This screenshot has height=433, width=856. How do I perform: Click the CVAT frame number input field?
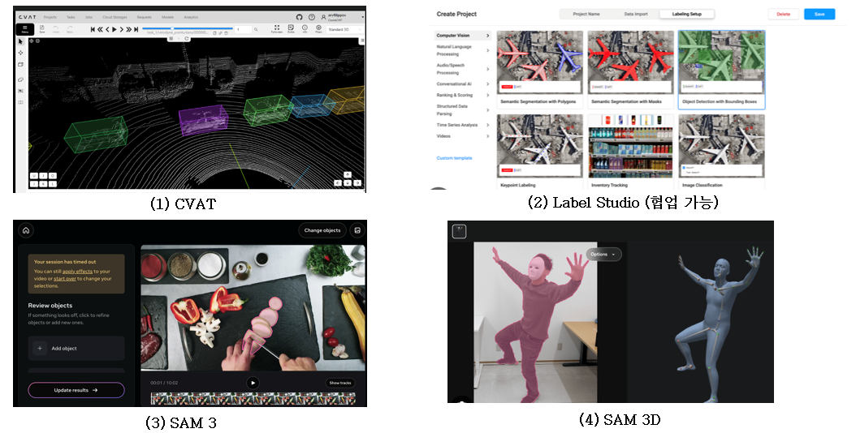pyautogui.click(x=243, y=29)
